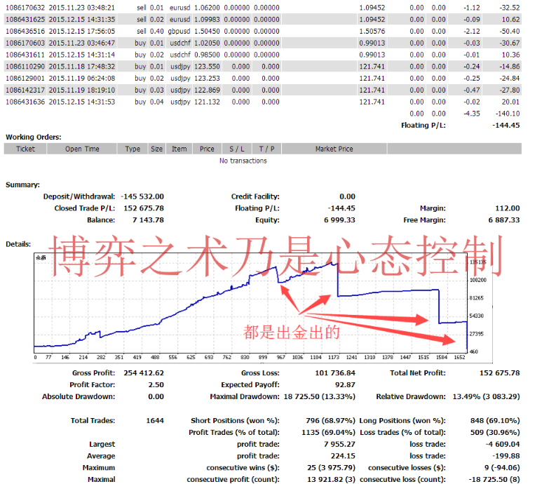Click the Open Time column header

83,149
